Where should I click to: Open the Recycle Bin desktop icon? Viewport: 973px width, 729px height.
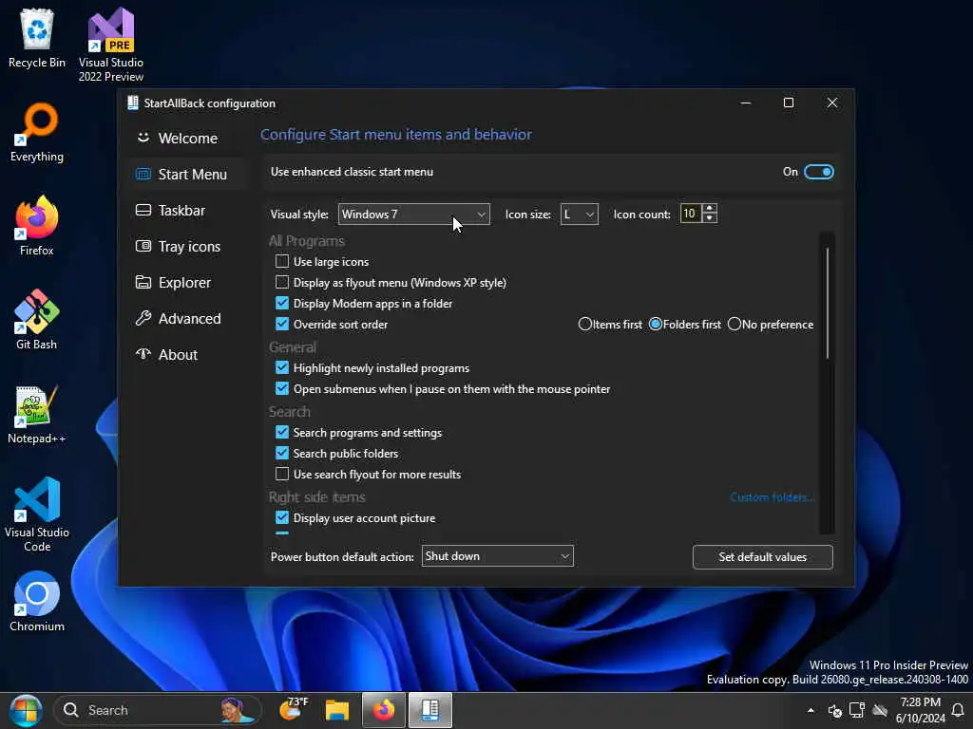(37, 38)
